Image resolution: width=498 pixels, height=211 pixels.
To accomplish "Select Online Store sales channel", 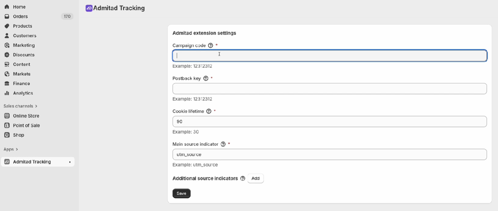I will tap(26, 116).
